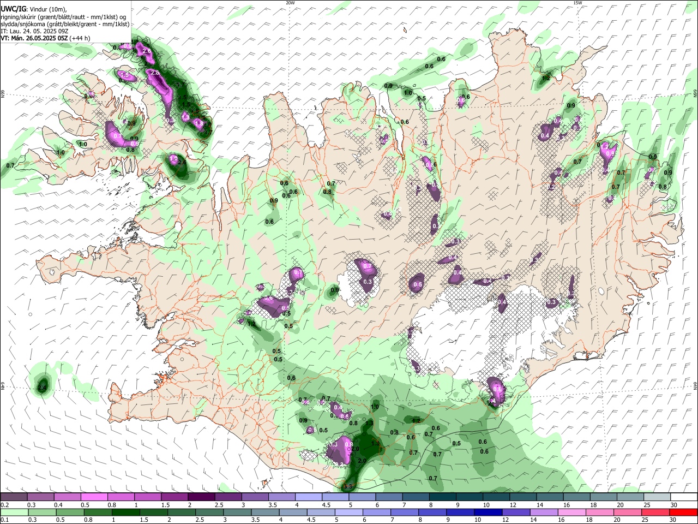Screen dimensions: 698x524
Task: Click the 9 label under the rain scale
Action: click(449, 520)
